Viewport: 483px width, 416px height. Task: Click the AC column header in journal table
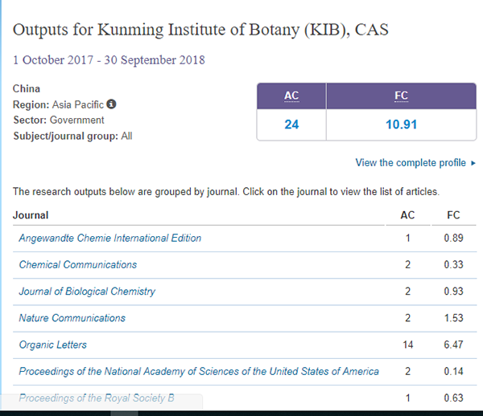tap(407, 215)
